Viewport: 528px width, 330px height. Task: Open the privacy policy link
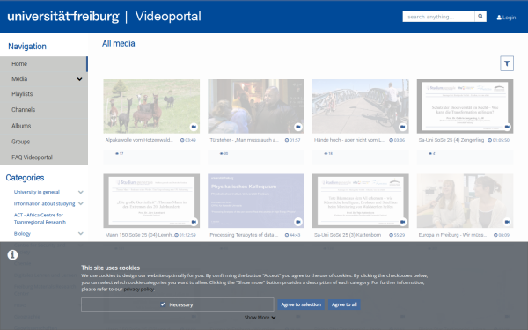coord(139,290)
